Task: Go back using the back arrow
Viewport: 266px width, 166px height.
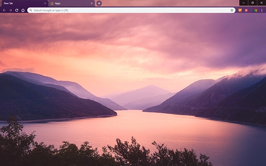Action: [4, 10]
